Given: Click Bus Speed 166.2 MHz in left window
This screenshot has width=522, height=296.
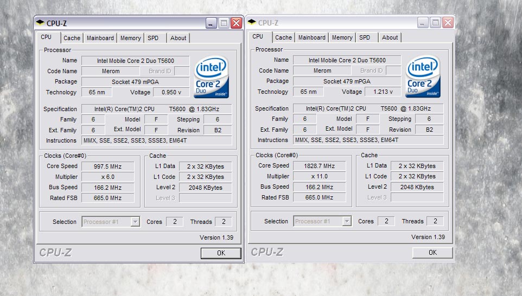Looking at the screenshot, I should [x=108, y=188].
